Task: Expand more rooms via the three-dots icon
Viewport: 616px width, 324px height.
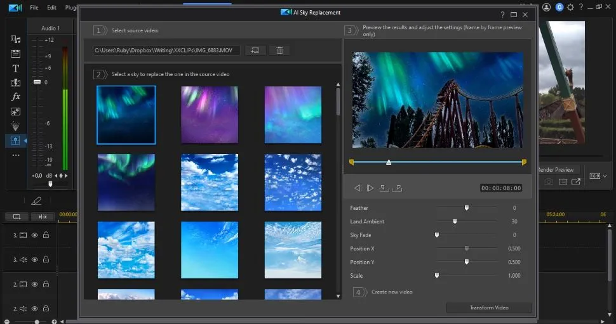Action: click(x=16, y=155)
